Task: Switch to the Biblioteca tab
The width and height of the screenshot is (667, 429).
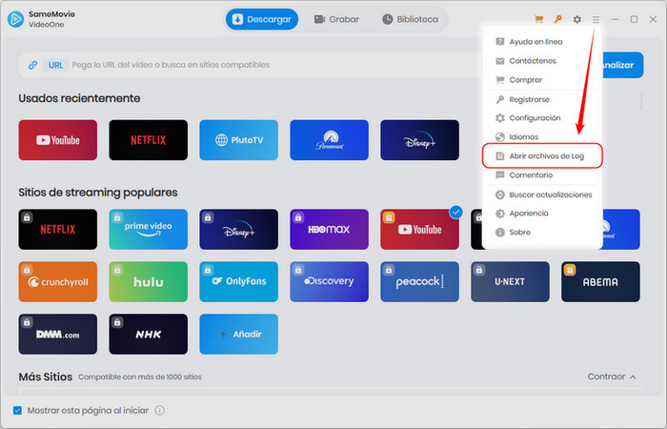Action: coord(410,19)
